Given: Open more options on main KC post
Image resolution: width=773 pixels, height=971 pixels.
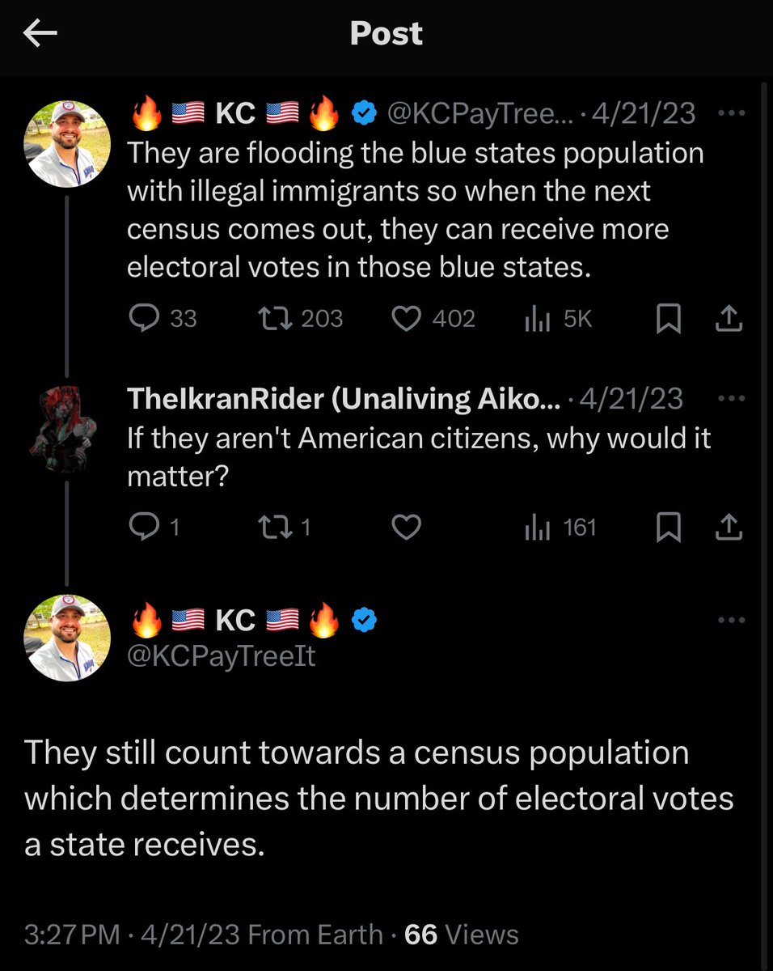Looking at the screenshot, I should pyautogui.click(x=731, y=621).
